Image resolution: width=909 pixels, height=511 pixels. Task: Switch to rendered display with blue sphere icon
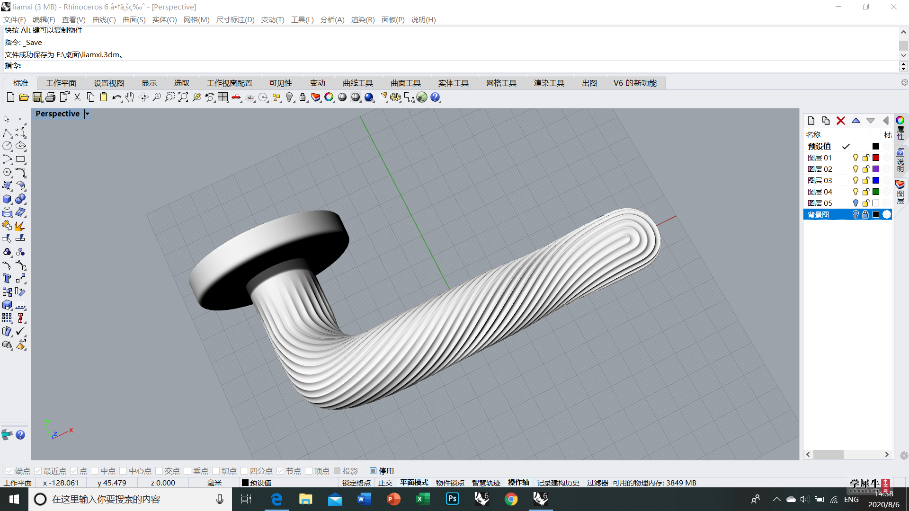coord(369,97)
